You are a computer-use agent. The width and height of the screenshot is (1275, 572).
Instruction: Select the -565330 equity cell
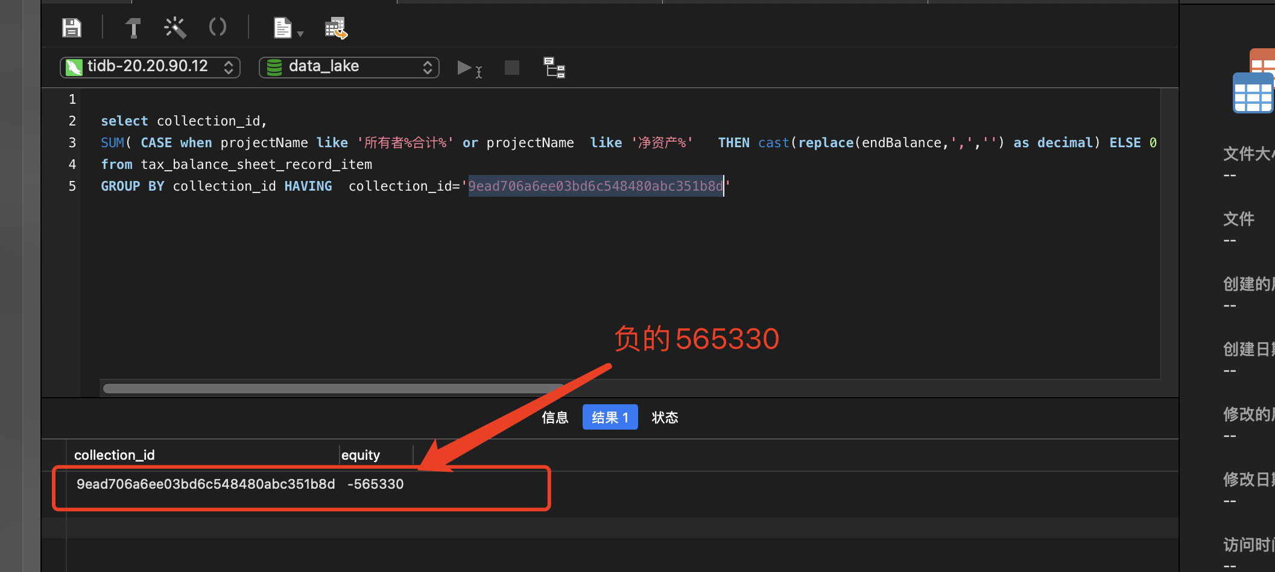coord(376,484)
